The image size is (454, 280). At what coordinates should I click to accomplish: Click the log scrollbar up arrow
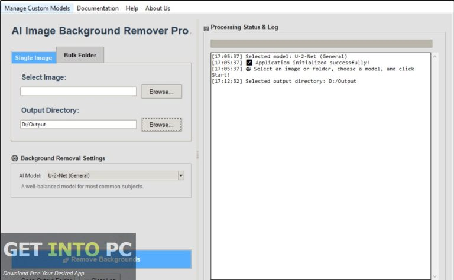(434, 57)
